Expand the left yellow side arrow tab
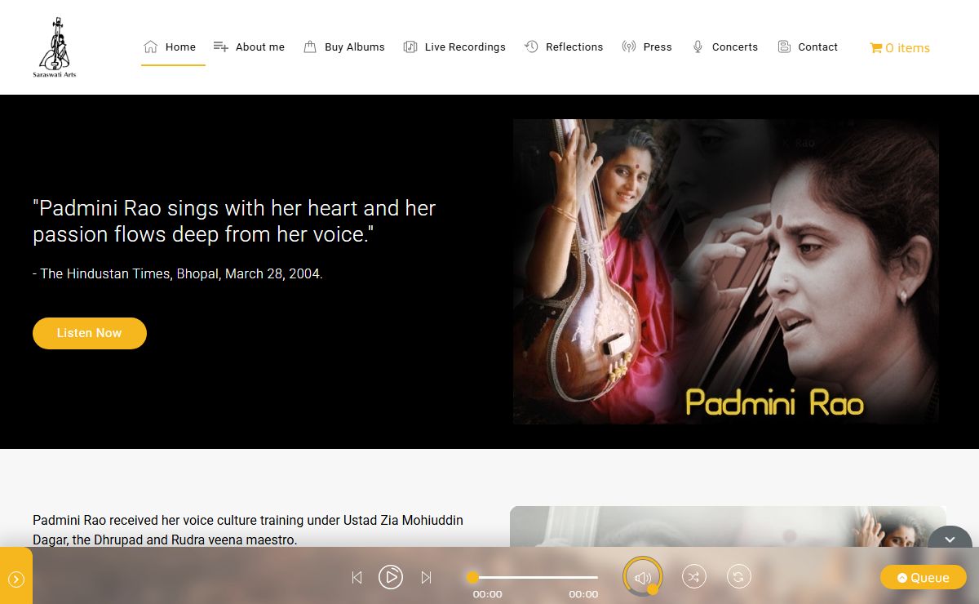The height and width of the screenshot is (604, 979). pos(16,580)
